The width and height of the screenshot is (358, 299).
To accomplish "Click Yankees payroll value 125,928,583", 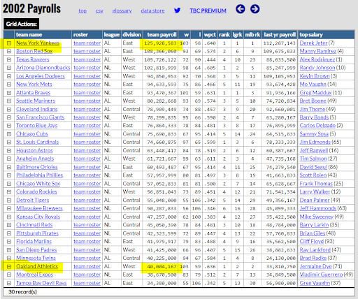I will 160,43.
